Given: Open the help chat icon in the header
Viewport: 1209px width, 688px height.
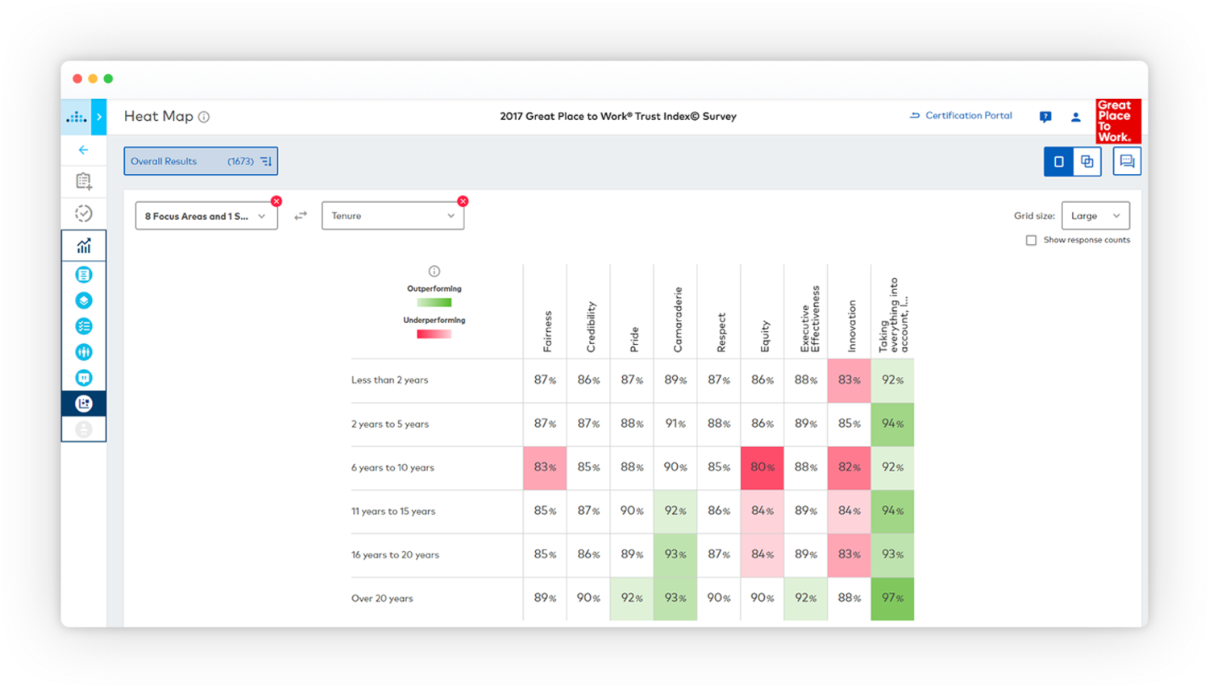Looking at the screenshot, I should pos(1045,117).
